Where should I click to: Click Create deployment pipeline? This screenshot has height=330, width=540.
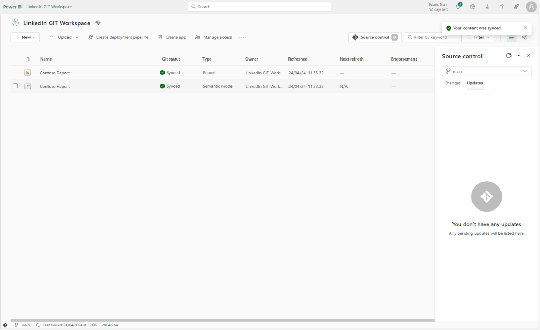(x=118, y=37)
